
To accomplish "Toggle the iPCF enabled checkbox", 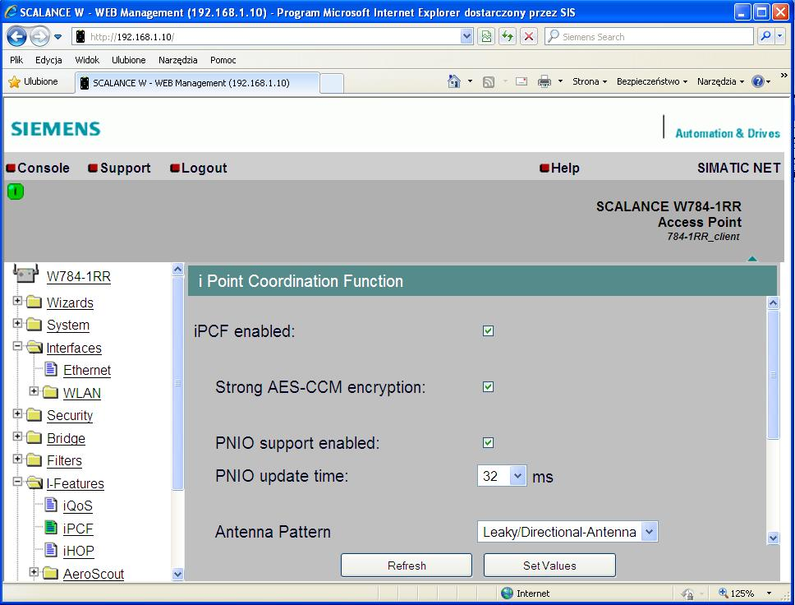I will coord(489,331).
